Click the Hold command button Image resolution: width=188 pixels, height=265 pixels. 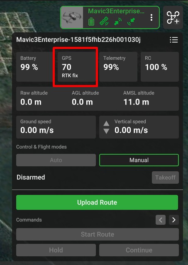pos(56,250)
